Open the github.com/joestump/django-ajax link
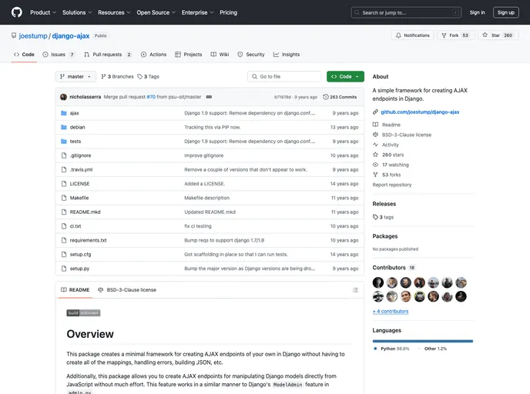This screenshot has width=530, height=394. (420, 112)
